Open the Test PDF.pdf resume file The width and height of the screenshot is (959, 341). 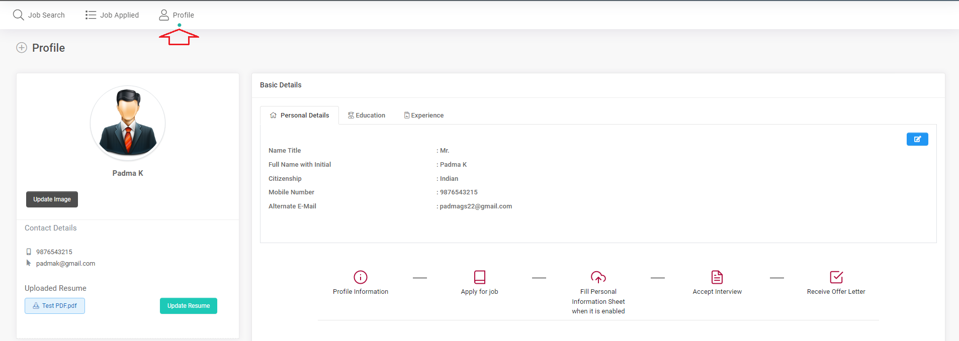click(55, 306)
